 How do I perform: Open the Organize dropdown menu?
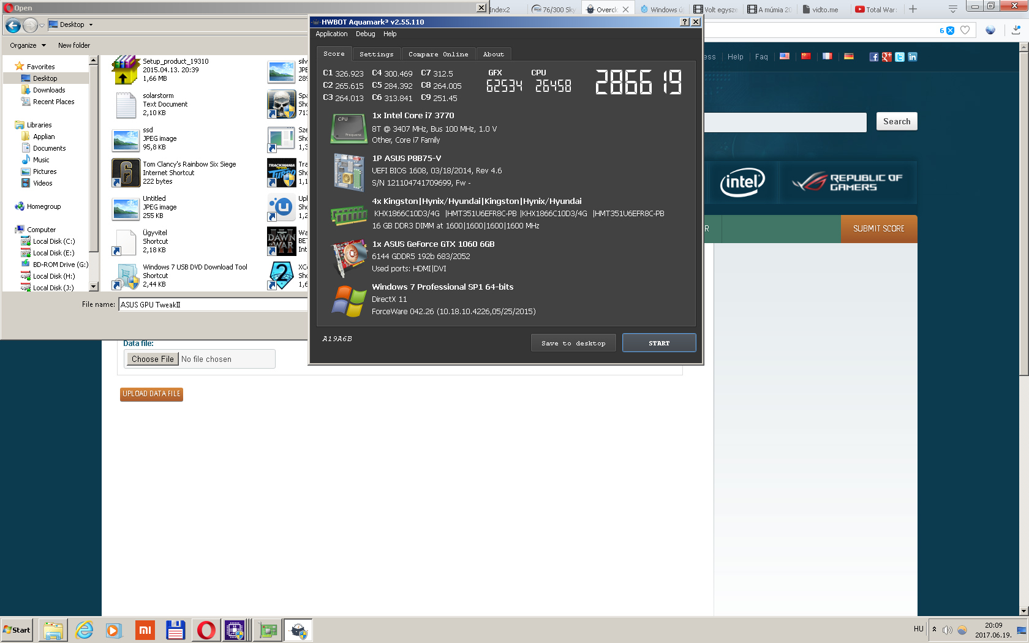tap(28, 45)
